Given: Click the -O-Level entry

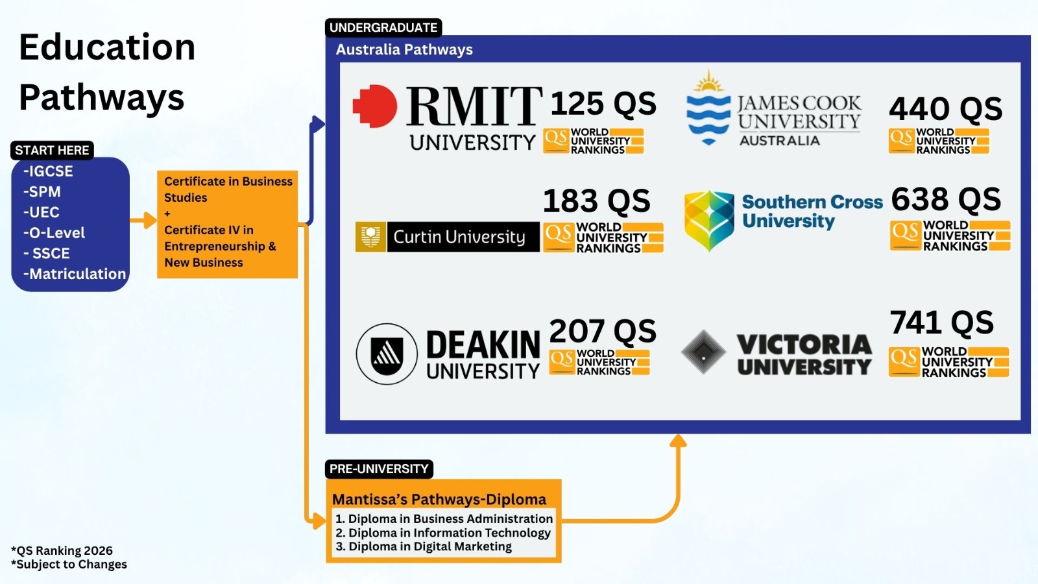Looking at the screenshot, I should tap(54, 233).
